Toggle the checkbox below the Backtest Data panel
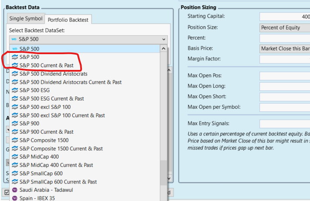 (7, 192)
